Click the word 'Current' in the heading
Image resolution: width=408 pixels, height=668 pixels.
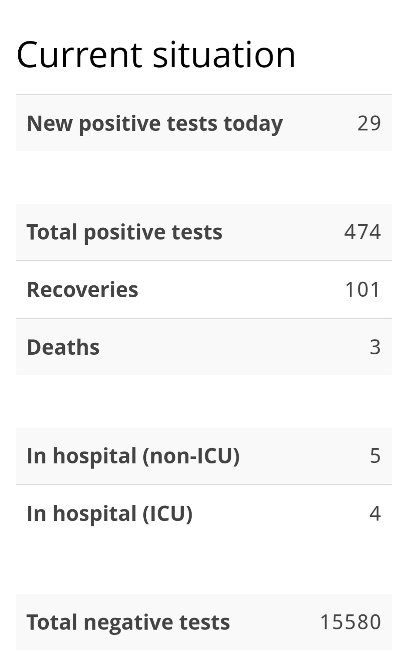[79, 55]
